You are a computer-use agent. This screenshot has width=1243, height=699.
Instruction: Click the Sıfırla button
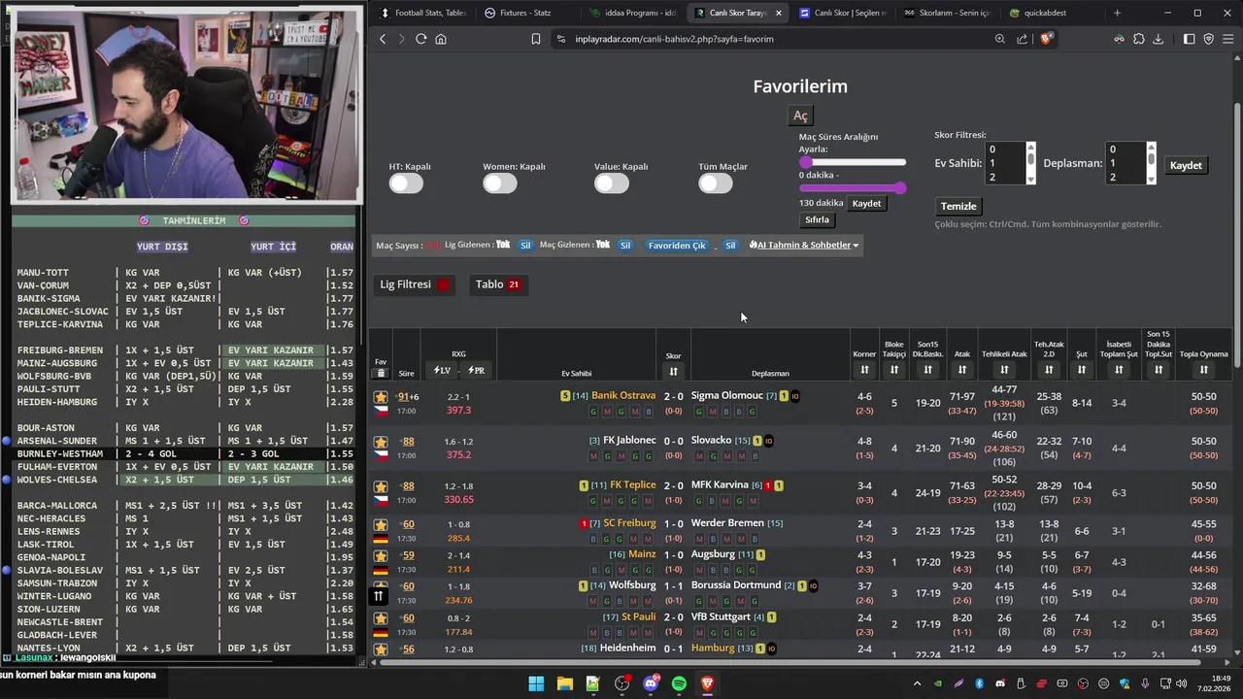(x=818, y=220)
